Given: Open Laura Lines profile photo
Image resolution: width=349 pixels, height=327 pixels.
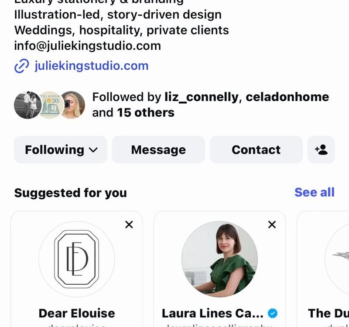Looking at the screenshot, I should tap(220, 259).
